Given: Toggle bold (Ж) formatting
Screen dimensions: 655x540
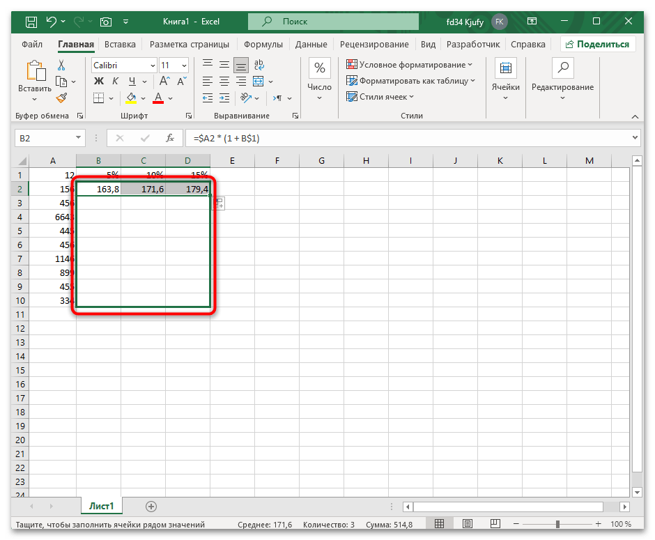Looking at the screenshot, I should [98, 81].
